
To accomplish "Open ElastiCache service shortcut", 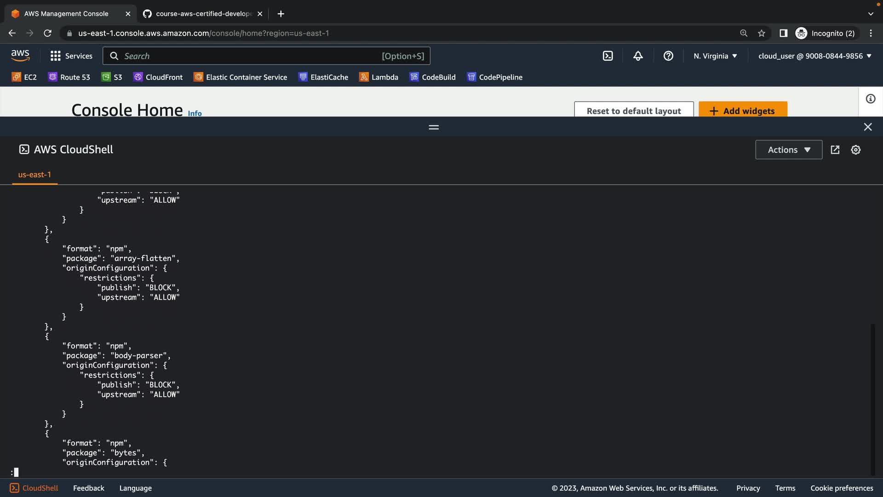I will point(323,77).
